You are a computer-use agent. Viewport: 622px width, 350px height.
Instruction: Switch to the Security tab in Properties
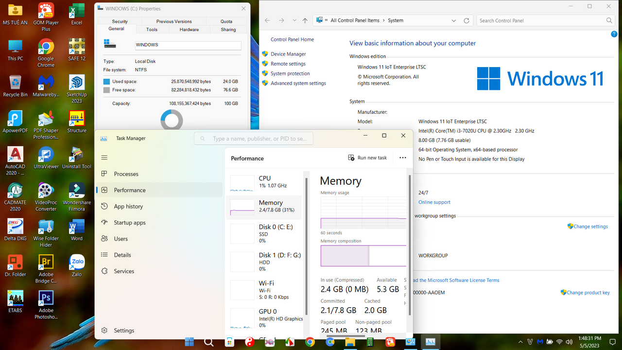(120, 21)
